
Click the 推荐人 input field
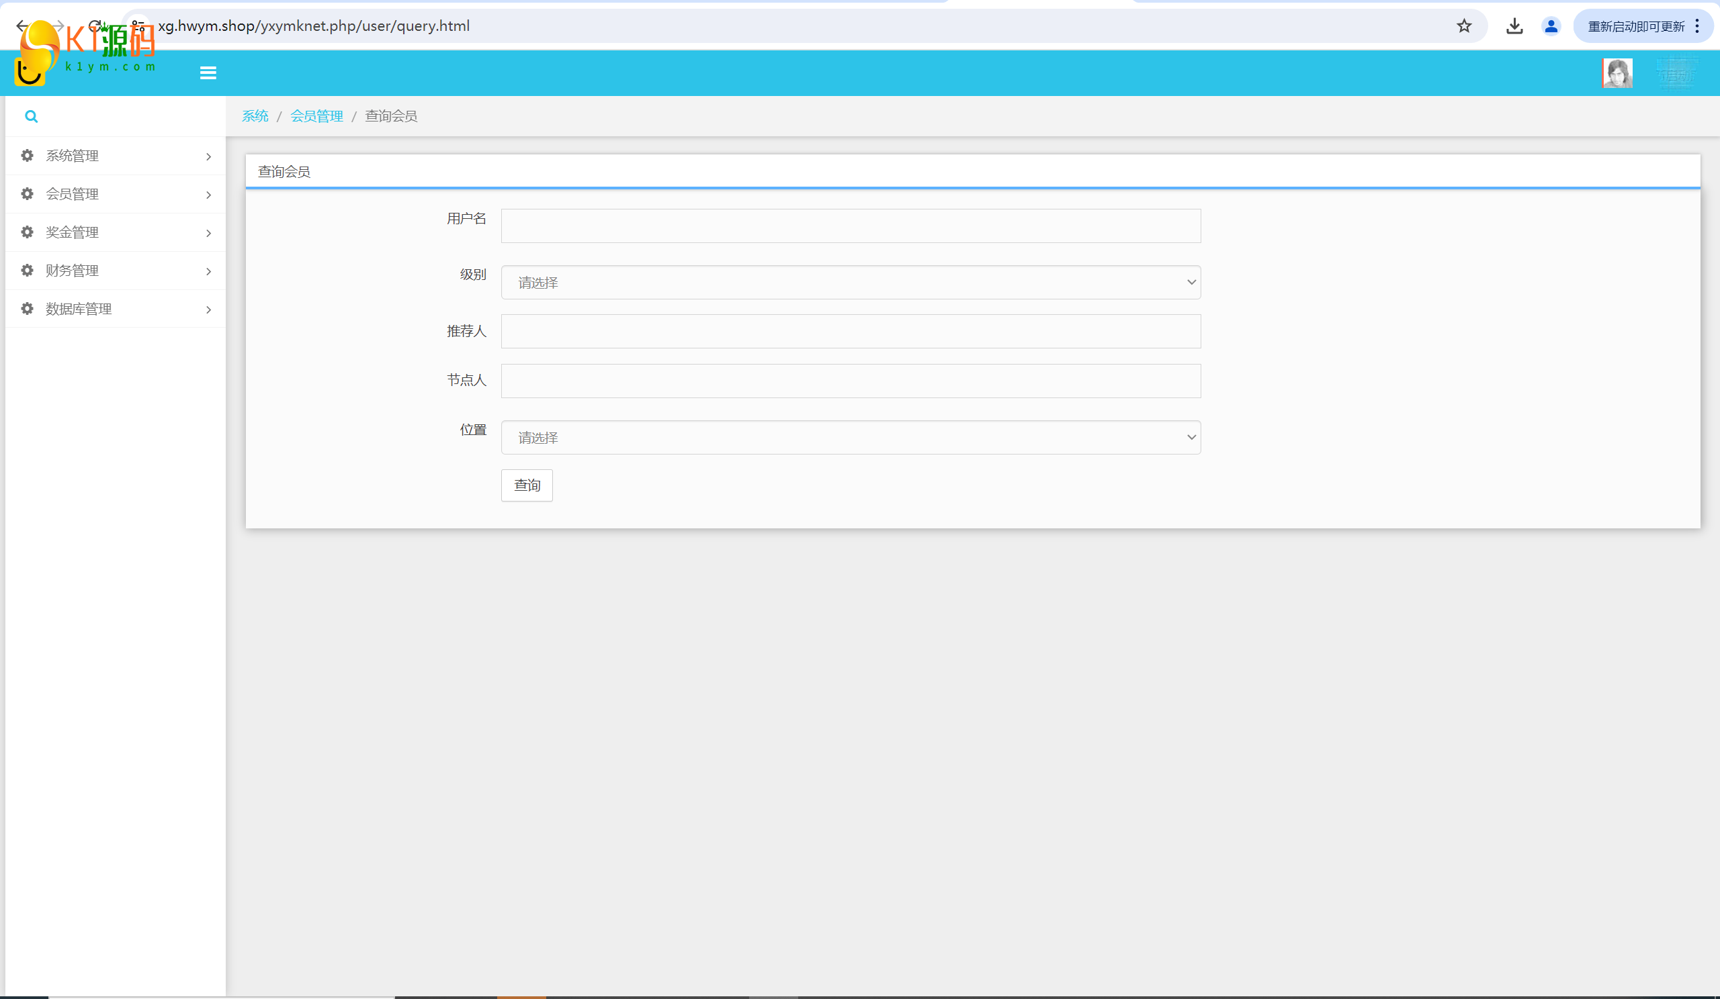851,332
